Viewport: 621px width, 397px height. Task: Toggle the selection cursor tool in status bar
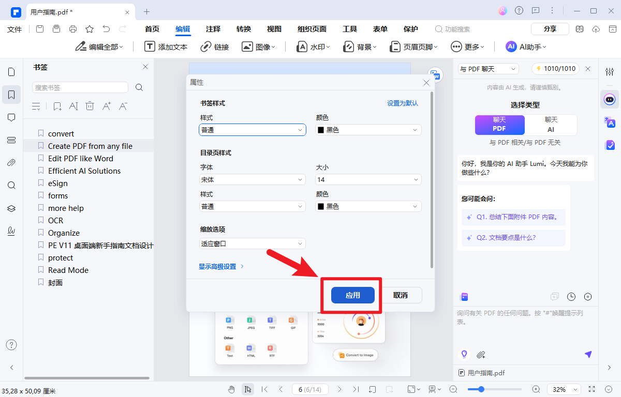coord(248,389)
